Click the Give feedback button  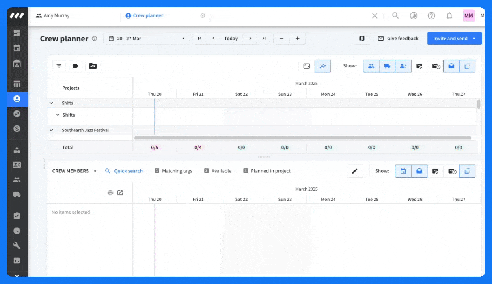pos(398,39)
